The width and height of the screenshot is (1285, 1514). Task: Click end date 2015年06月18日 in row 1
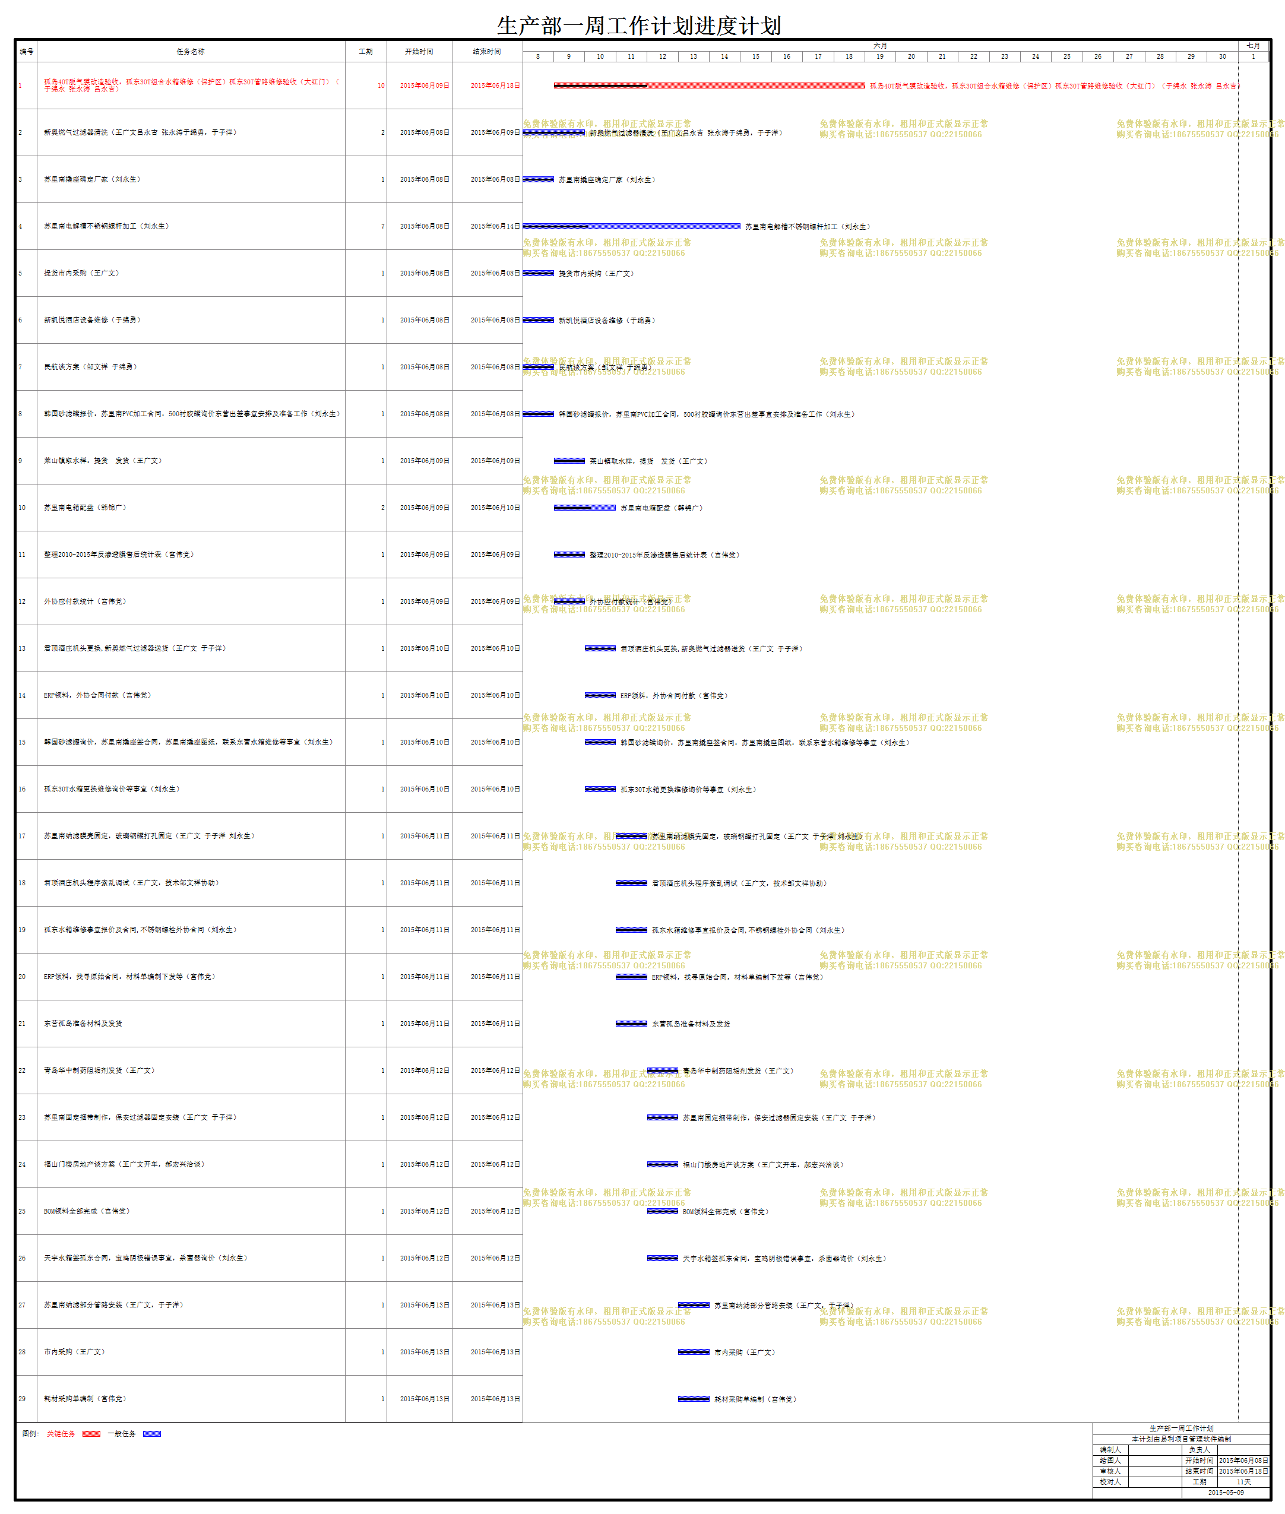click(495, 86)
